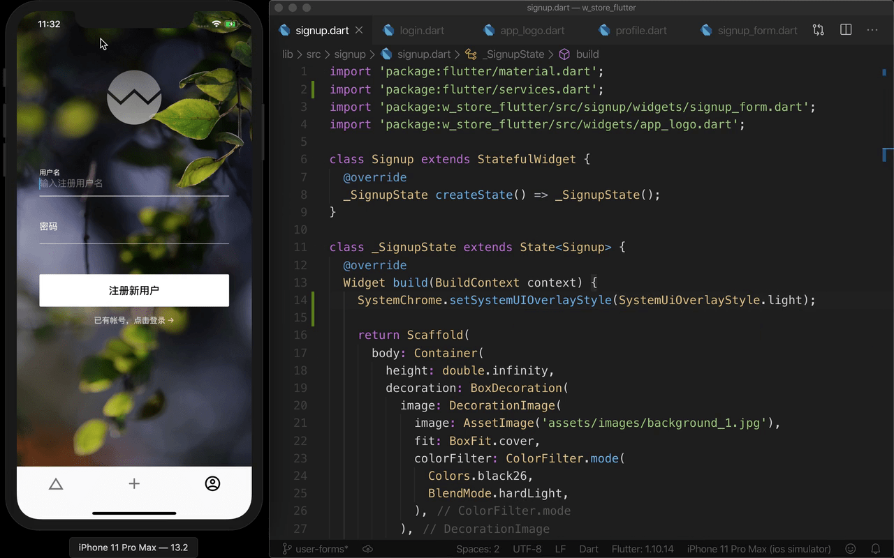
Task: Tap the plus icon in bottom navigation
Action: click(x=134, y=484)
